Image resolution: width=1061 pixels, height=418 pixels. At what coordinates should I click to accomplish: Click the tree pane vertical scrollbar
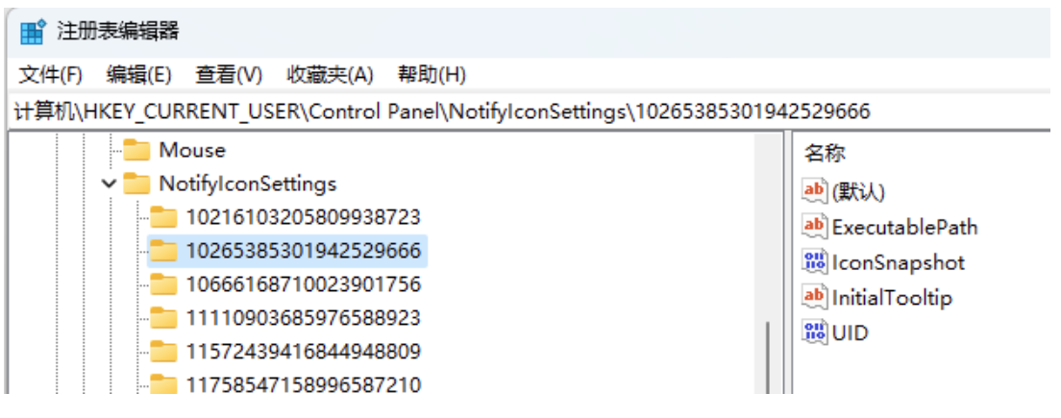(x=767, y=356)
